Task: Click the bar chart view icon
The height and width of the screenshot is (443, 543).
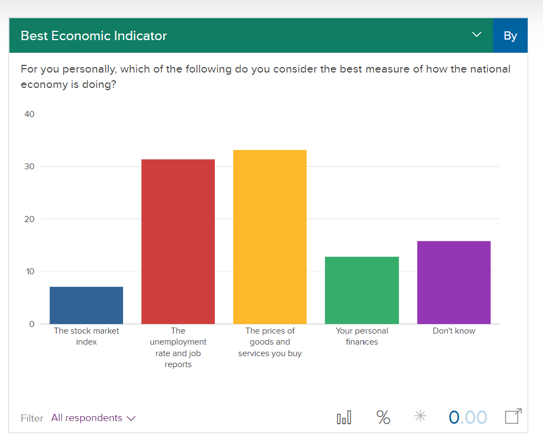Action: [x=344, y=418]
